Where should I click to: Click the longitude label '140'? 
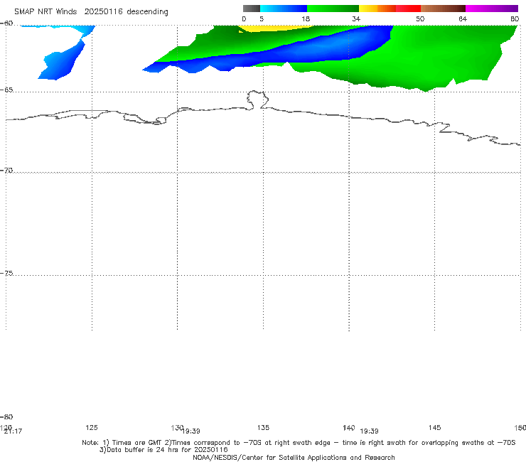tap(348, 427)
